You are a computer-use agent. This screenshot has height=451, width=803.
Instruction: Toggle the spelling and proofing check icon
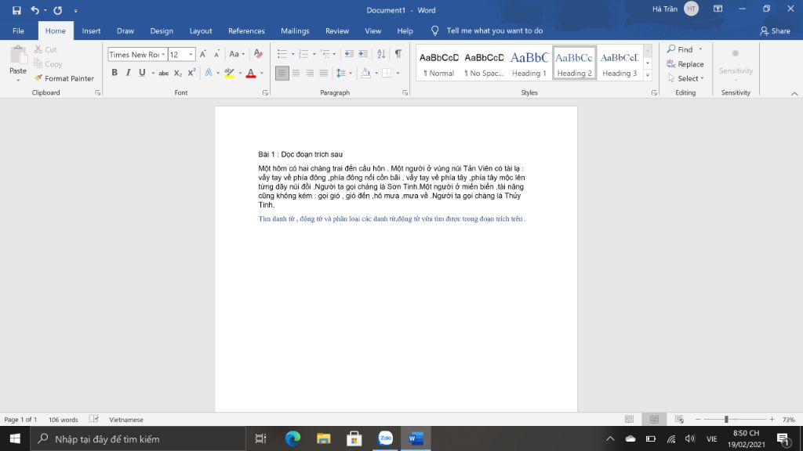(x=94, y=419)
